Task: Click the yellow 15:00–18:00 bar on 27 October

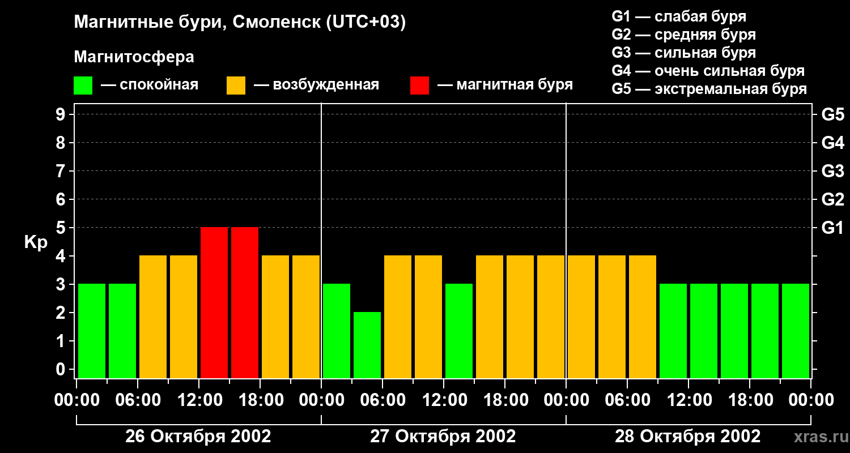Action: coord(490,317)
